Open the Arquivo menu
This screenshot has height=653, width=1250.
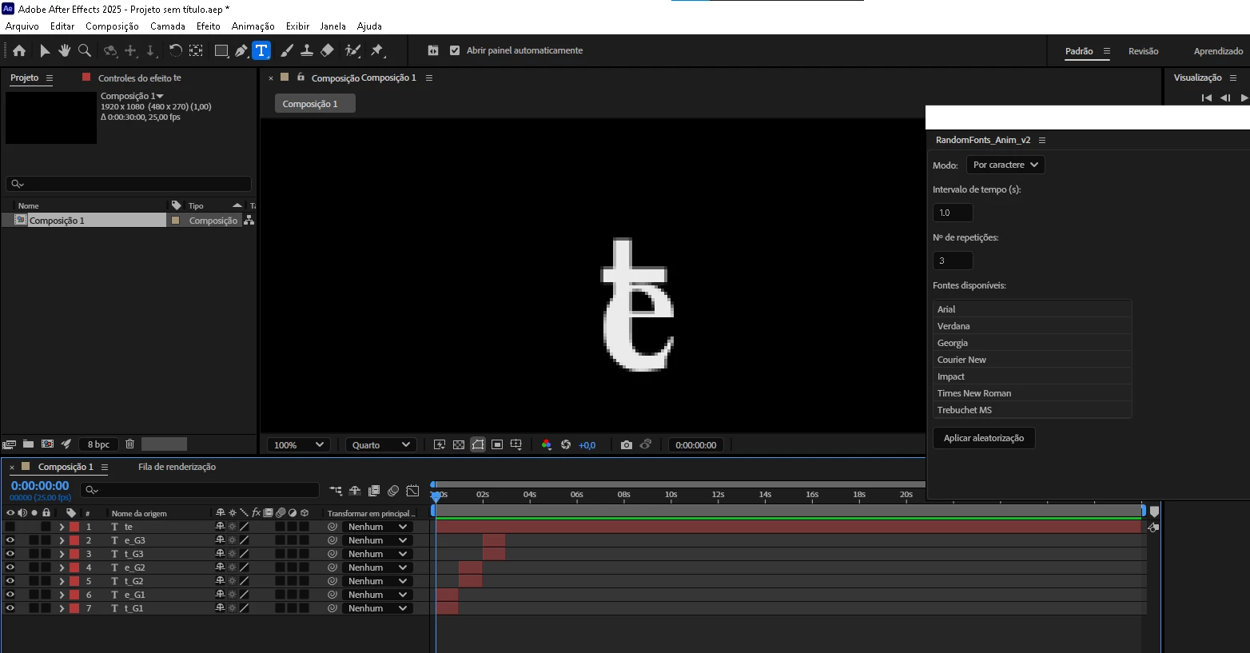22,26
